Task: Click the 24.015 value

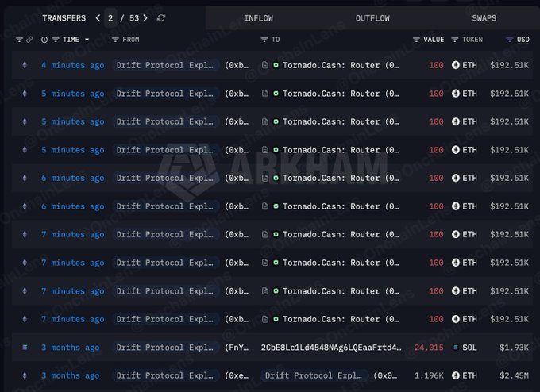Action: click(429, 348)
